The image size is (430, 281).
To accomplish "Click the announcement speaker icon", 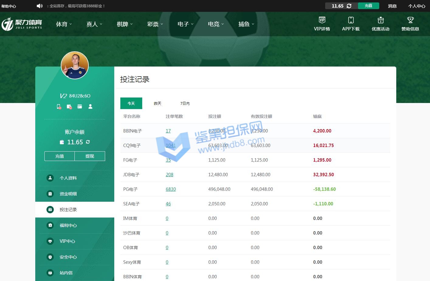I will pyautogui.click(x=40, y=6).
